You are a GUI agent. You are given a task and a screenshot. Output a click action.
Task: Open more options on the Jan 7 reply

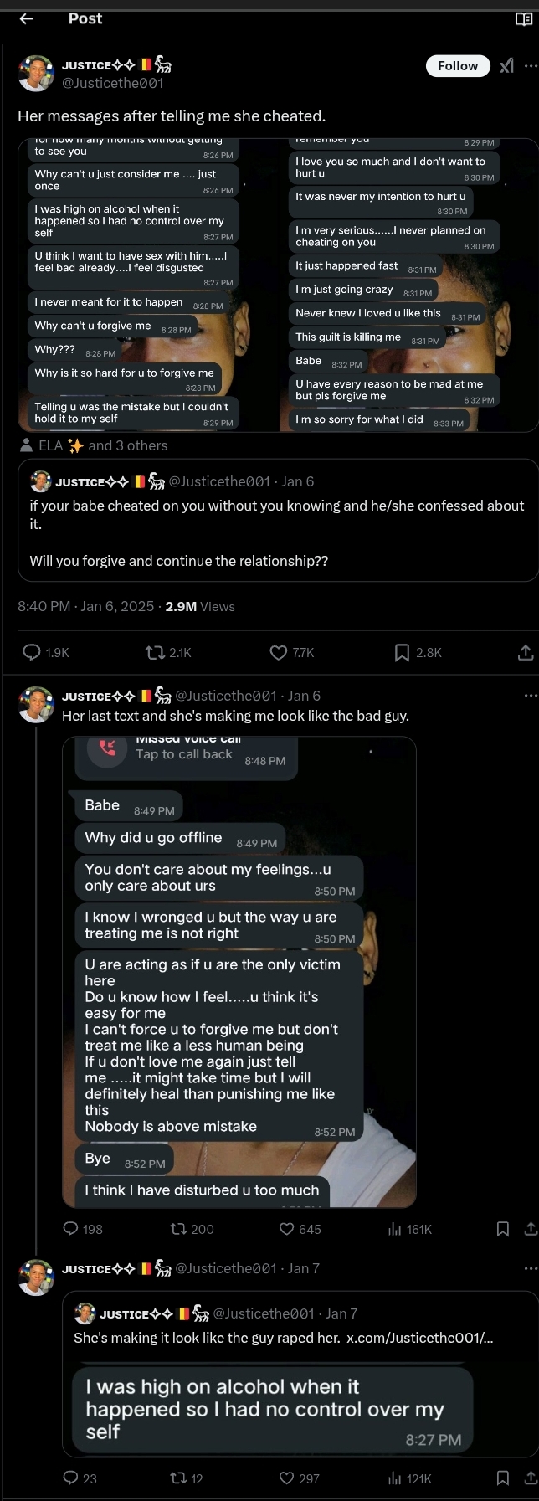point(531,1268)
